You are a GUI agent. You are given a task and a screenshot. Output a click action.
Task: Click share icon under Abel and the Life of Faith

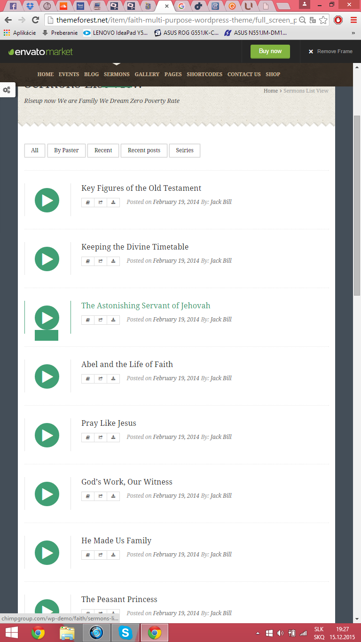point(101,378)
